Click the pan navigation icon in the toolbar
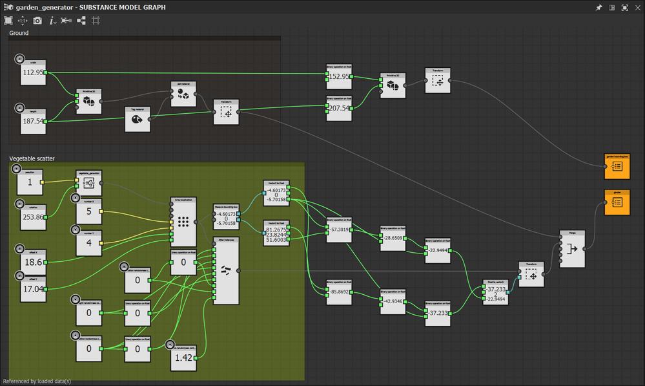The width and height of the screenshot is (645, 386). [x=22, y=20]
